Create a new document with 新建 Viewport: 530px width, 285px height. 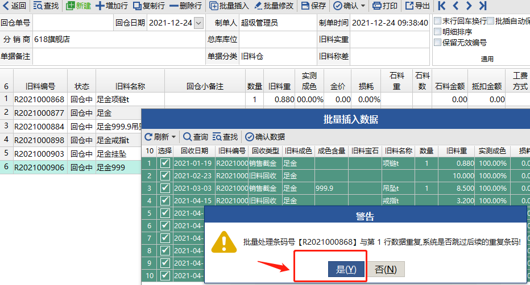tap(78, 6)
